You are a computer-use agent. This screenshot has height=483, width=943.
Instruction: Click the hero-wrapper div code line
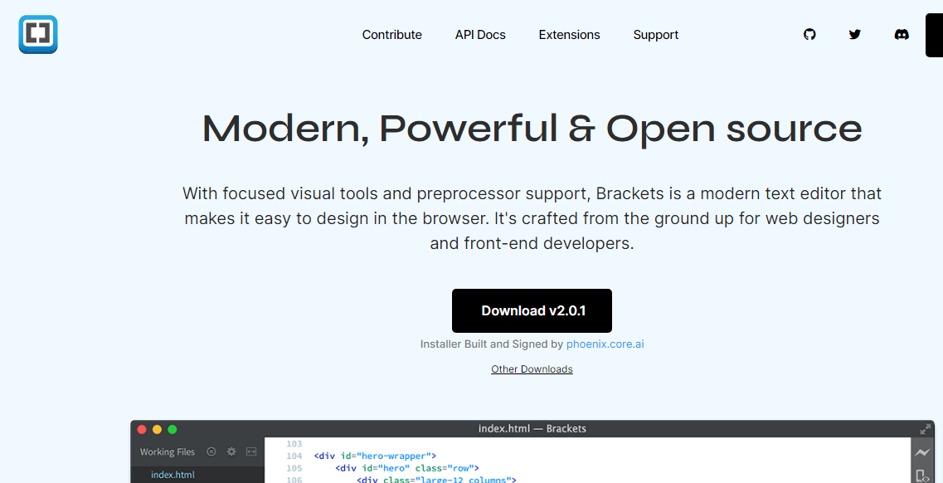375,456
